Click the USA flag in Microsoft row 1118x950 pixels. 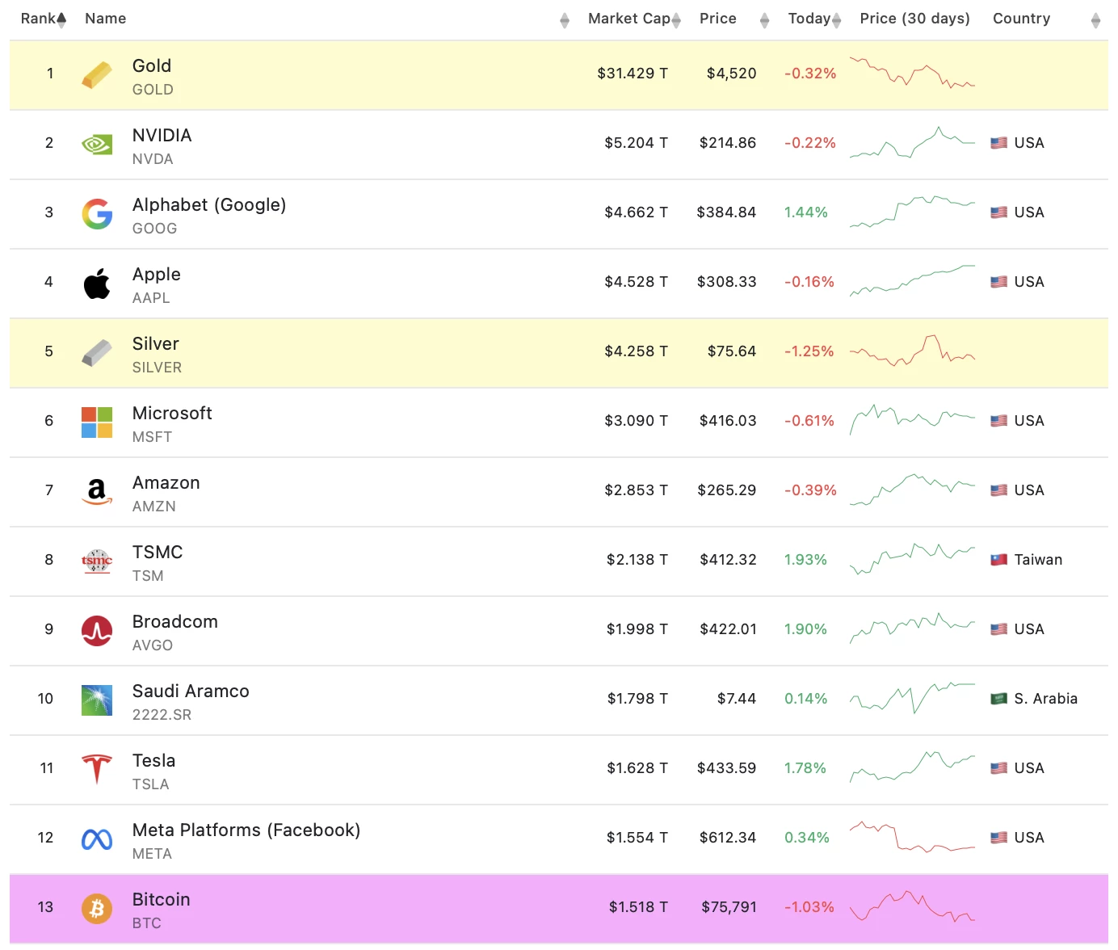point(999,421)
